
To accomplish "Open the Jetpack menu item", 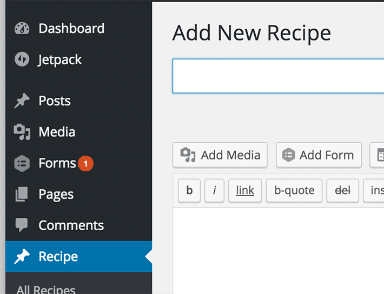I will pyautogui.click(x=60, y=59).
